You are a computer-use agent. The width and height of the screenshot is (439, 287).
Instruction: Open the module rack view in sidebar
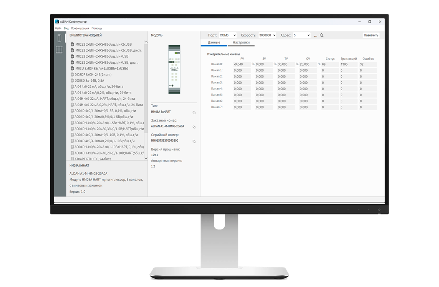point(59,49)
